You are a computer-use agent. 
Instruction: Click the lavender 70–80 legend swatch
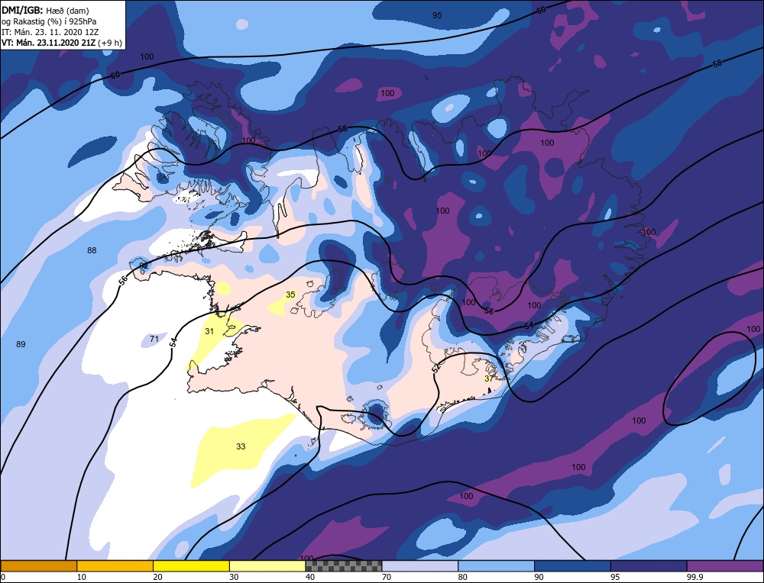point(420,565)
